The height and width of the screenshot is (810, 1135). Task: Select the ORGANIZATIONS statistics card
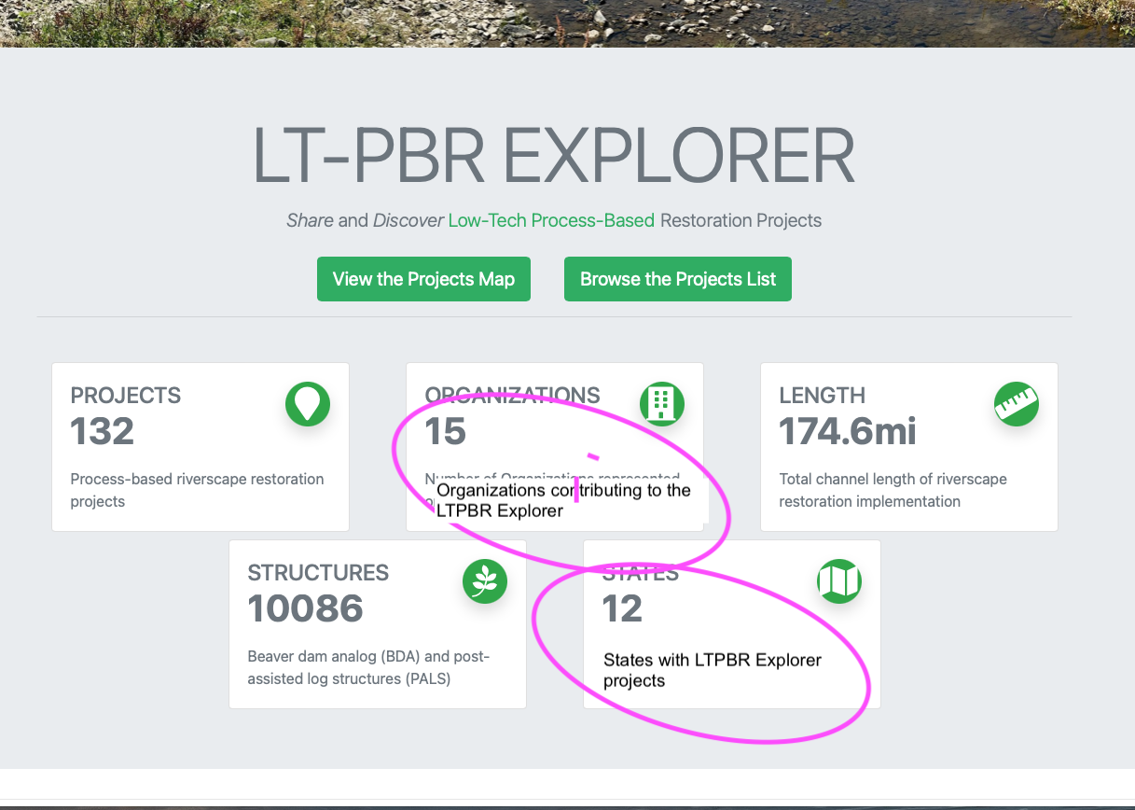(555, 446)
